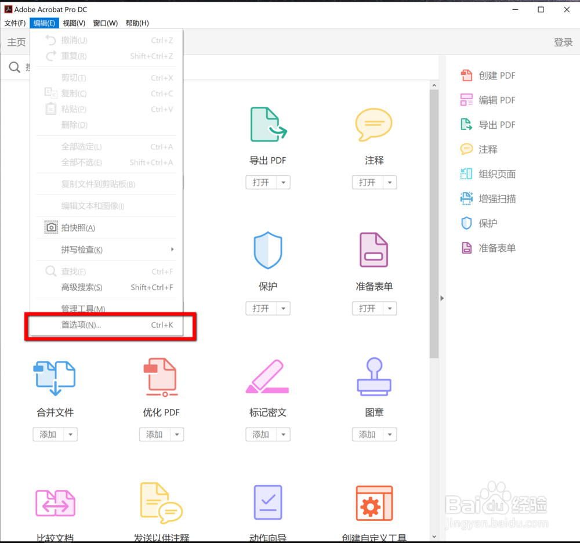The height and width of the screenshot is (543, 580).
Task: Click the Create PDF icon in right sidebar
Action: click(466, 75)
